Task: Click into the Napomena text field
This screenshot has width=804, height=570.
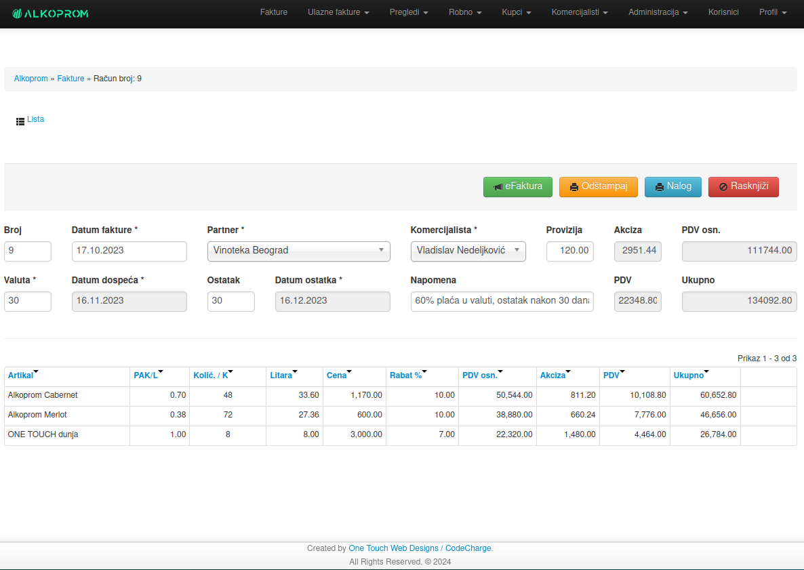Action: tap(502, 301)
